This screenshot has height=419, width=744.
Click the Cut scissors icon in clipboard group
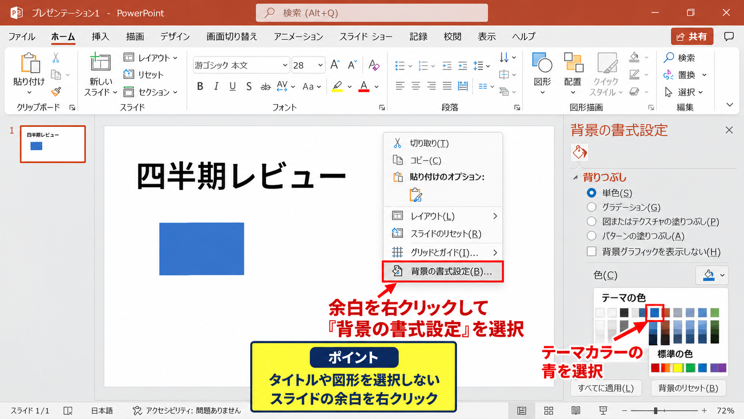pyautogui.click(x=56, y=58)
